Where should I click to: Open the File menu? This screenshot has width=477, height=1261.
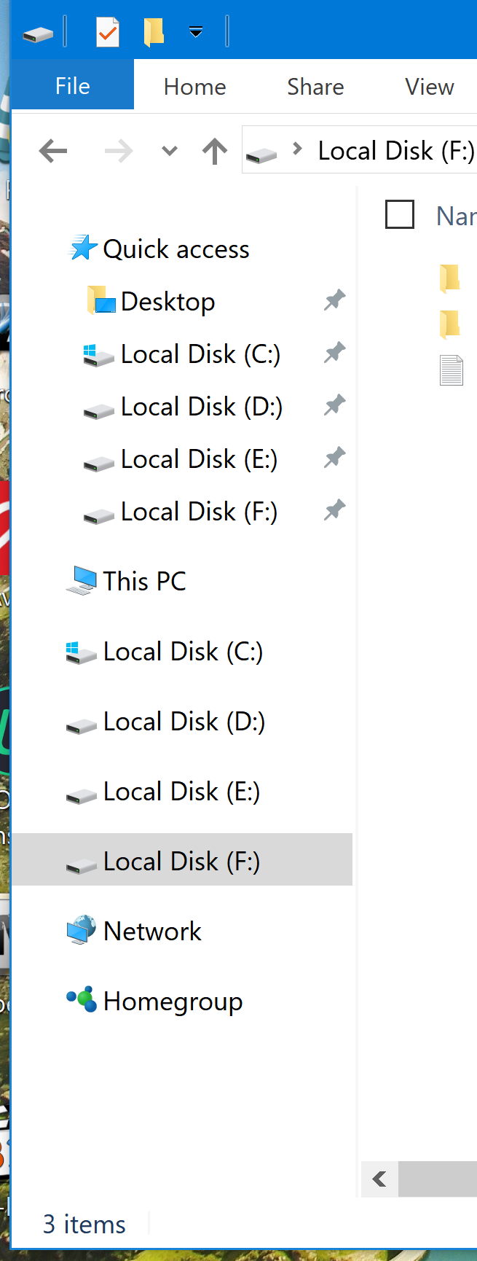point(73,86)
